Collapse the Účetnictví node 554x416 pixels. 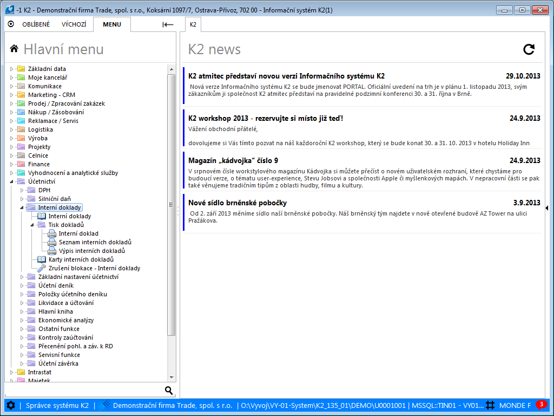[x=11, y=181]
